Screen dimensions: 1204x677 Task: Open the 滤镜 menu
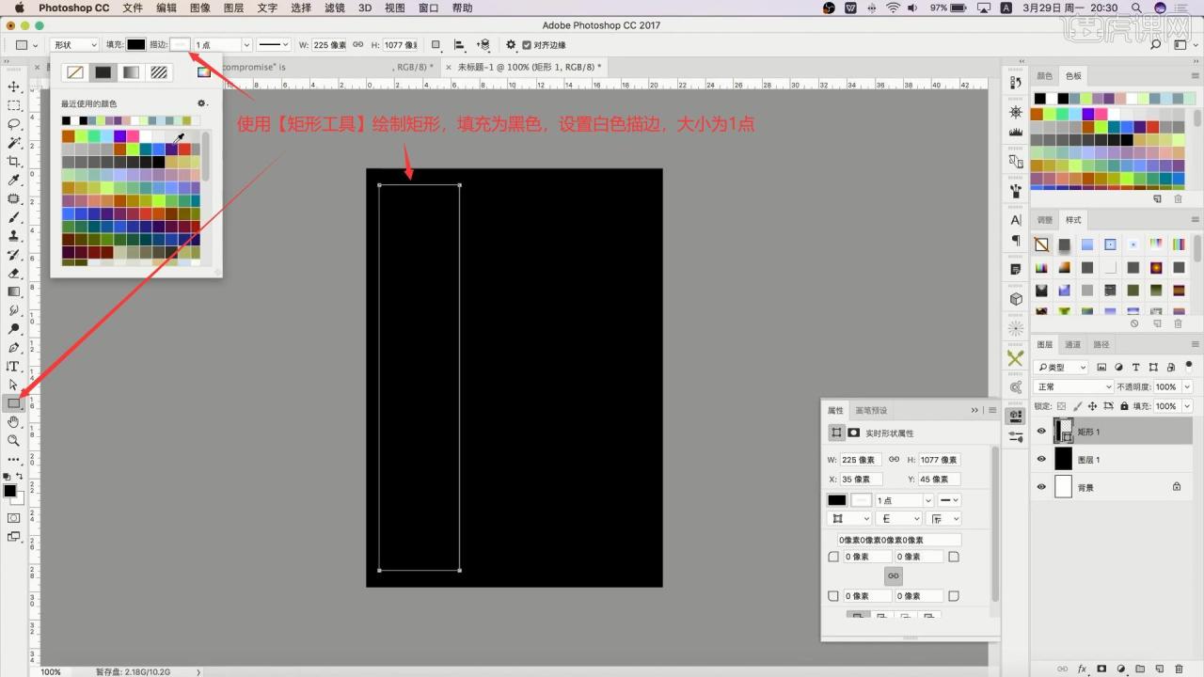pos(334,8)
